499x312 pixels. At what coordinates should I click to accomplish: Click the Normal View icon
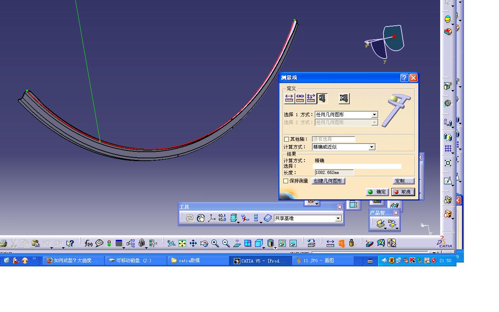coord(237,243)
